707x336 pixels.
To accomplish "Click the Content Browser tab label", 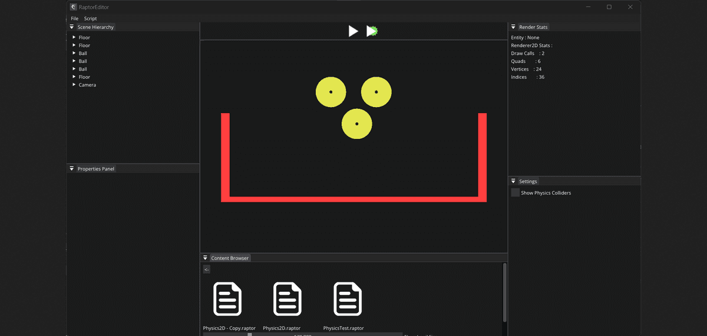I will pos(230,258).
